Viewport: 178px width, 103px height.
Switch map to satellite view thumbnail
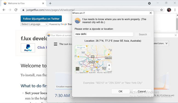(77, 69)
